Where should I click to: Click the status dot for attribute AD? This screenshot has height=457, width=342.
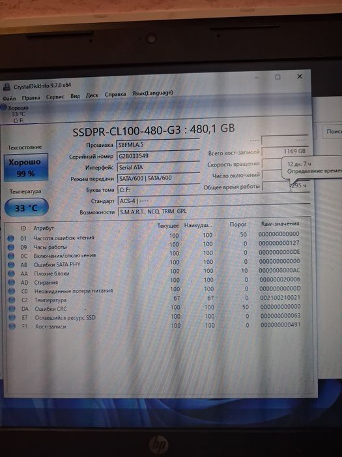[11, 283]
